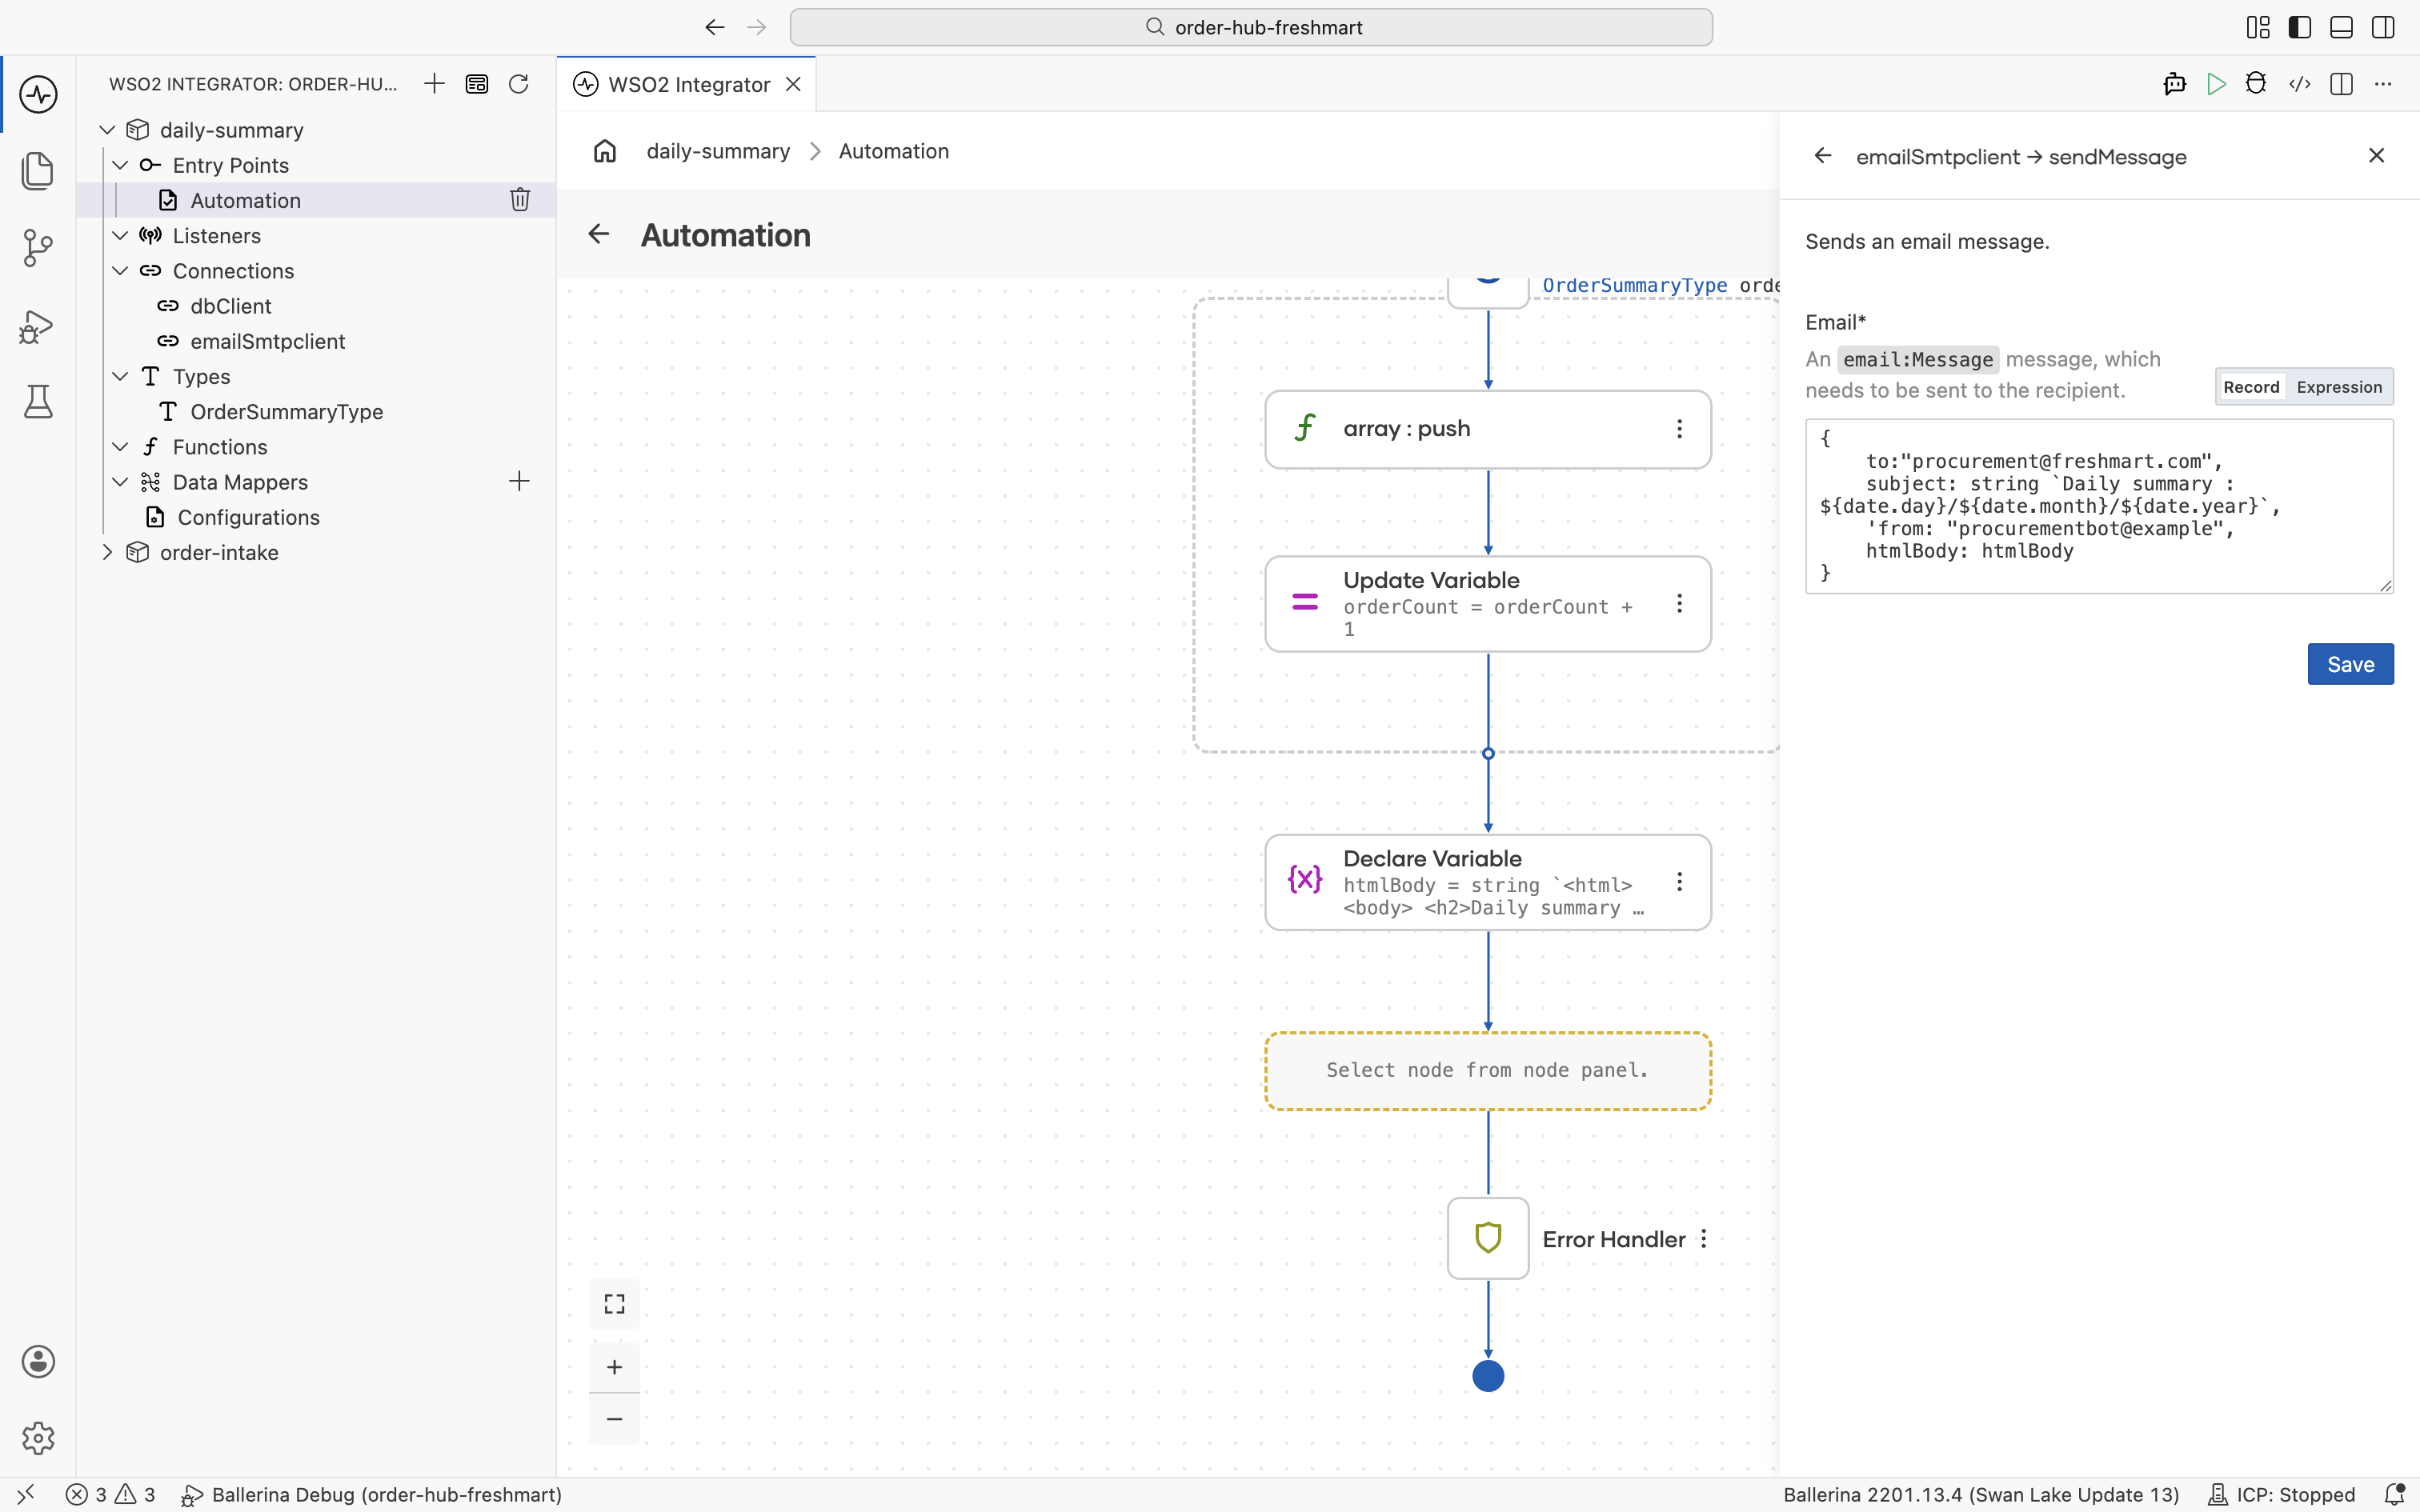Screen dimensions: 2420x1512
Task: Start debugging with the bug icon
Action: 2256,84
